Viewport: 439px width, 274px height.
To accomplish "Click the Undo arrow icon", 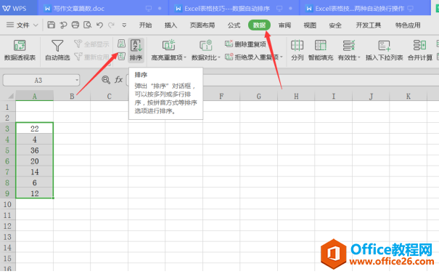I will (x=99, y=25).
